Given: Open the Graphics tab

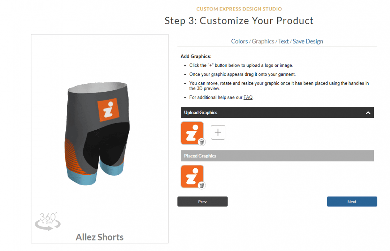Looking at the screenshot, I should tap(263, 42).
